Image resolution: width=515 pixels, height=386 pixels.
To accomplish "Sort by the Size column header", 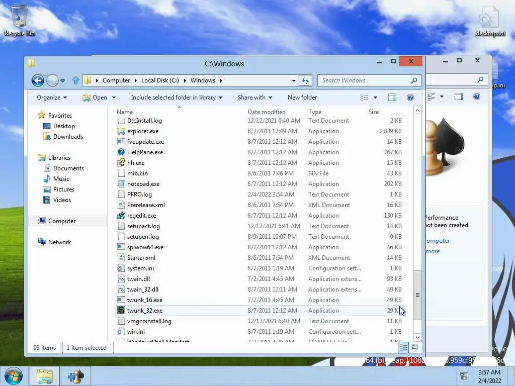I will (x=374, y=112).
